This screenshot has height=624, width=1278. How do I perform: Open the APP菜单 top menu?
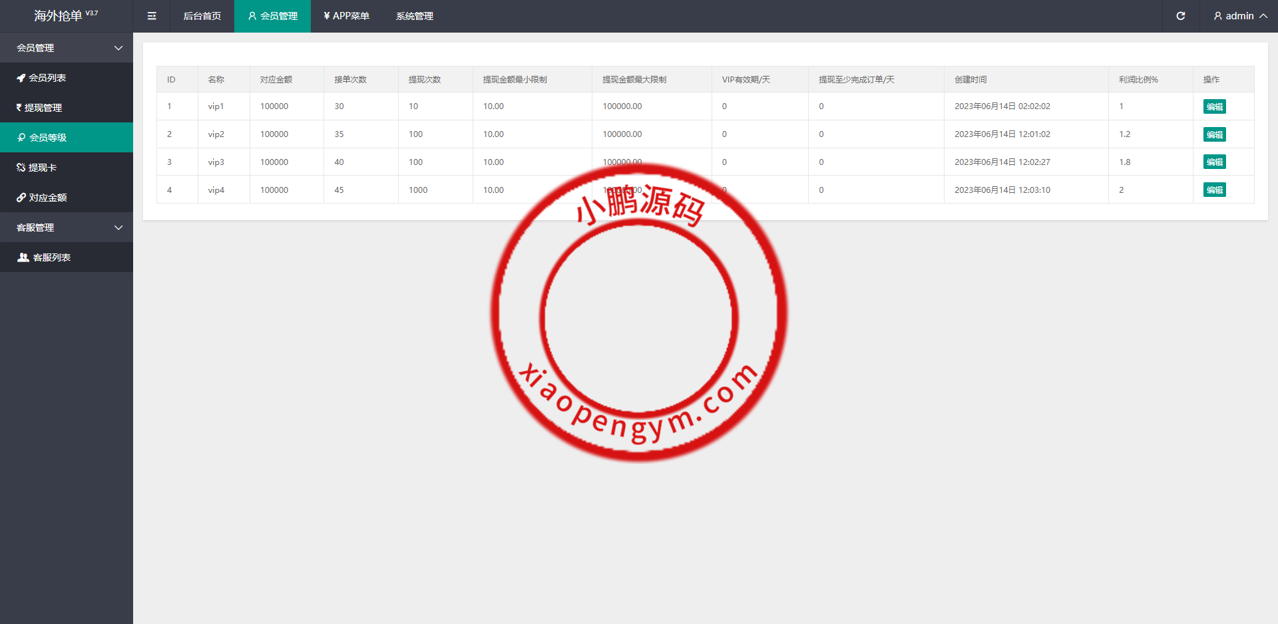click(346, 16)
